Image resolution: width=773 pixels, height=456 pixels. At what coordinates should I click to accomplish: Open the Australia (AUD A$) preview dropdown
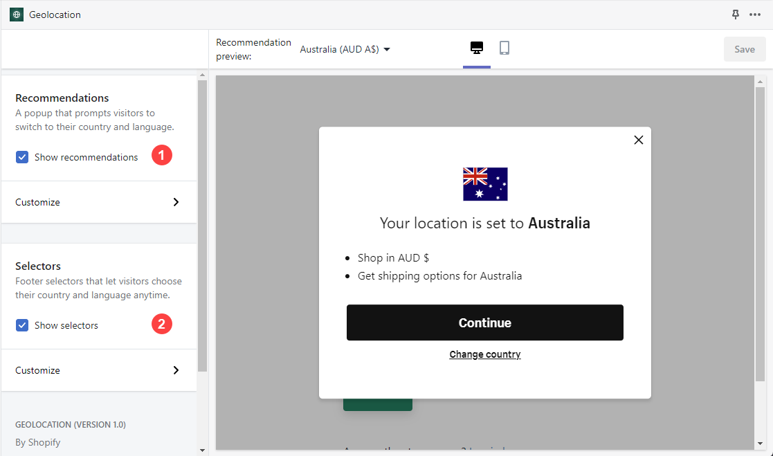pyautogui.click(x=345, y=49)
